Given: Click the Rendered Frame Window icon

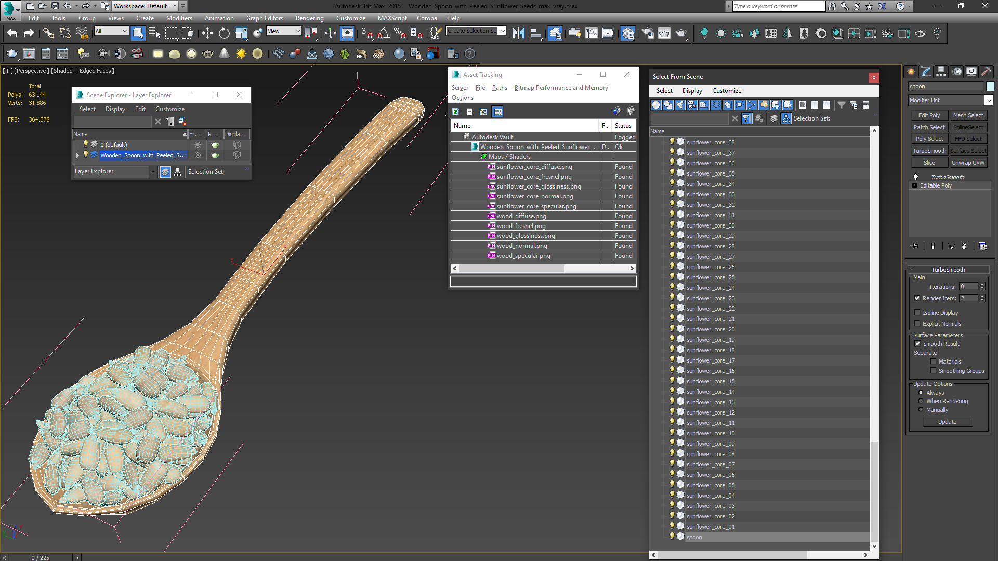Looking at the screenshot, I should [664, 33].
